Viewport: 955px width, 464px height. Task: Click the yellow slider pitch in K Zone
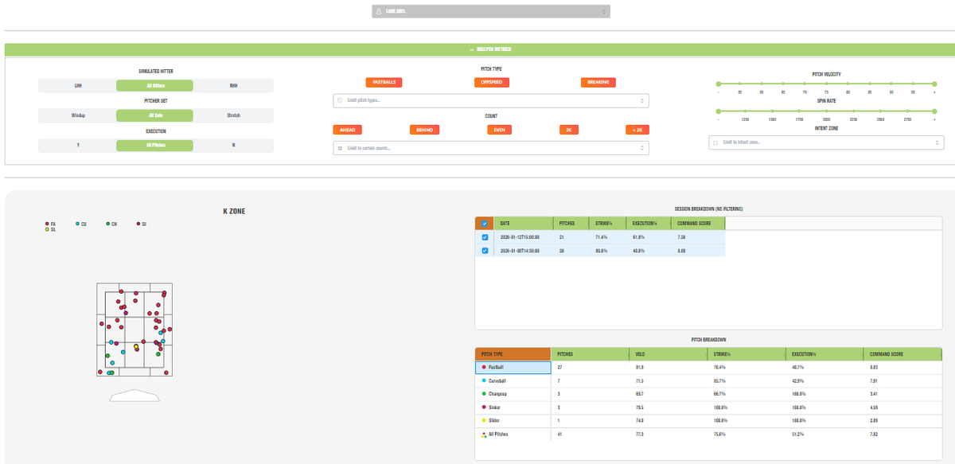point(137,348)
